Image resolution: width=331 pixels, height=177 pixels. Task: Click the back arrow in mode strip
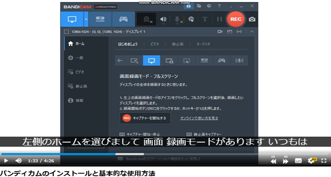click(120, 61)
